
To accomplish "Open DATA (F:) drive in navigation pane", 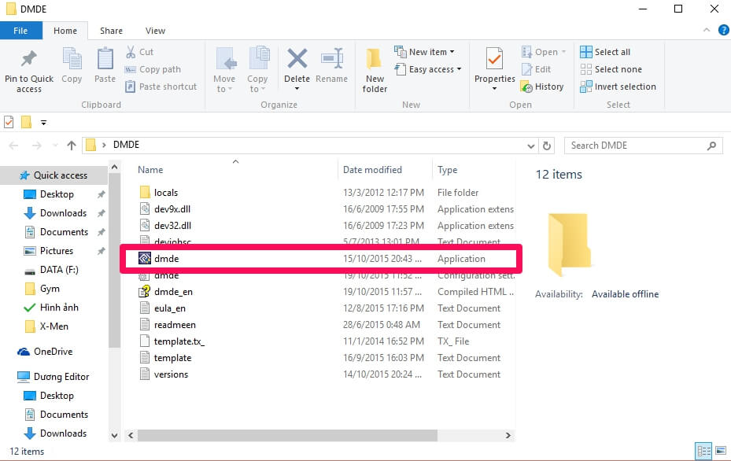I will click(x=59, y=270).
